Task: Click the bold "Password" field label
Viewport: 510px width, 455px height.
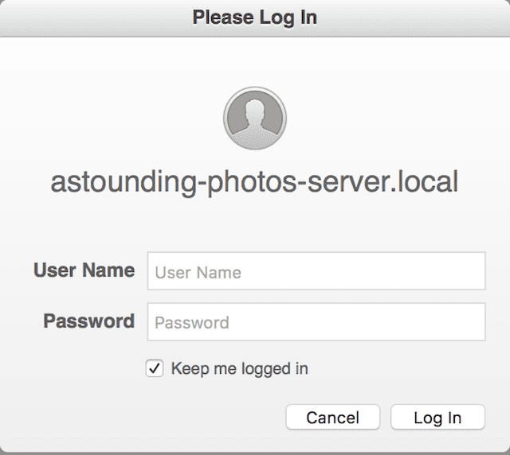Action: click(x=88, y=321)
